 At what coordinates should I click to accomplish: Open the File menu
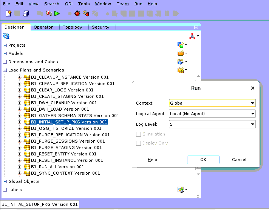pos(6,4)
